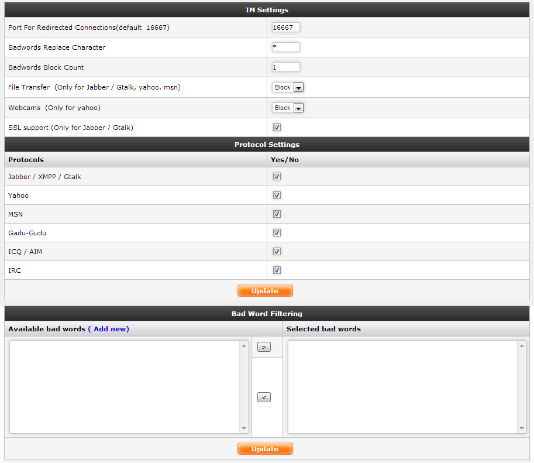The width and height of the screenshot is (534, 463).
Task: Focus the Badwords Replace Character field
Action: [286, 47]
